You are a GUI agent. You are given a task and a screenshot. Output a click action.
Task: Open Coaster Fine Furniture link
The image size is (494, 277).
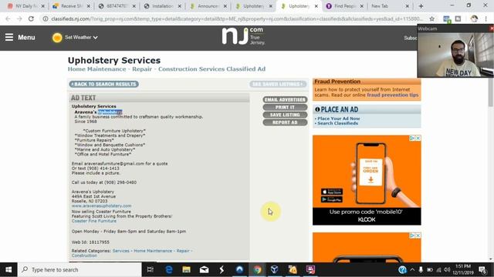click(94, 221)
